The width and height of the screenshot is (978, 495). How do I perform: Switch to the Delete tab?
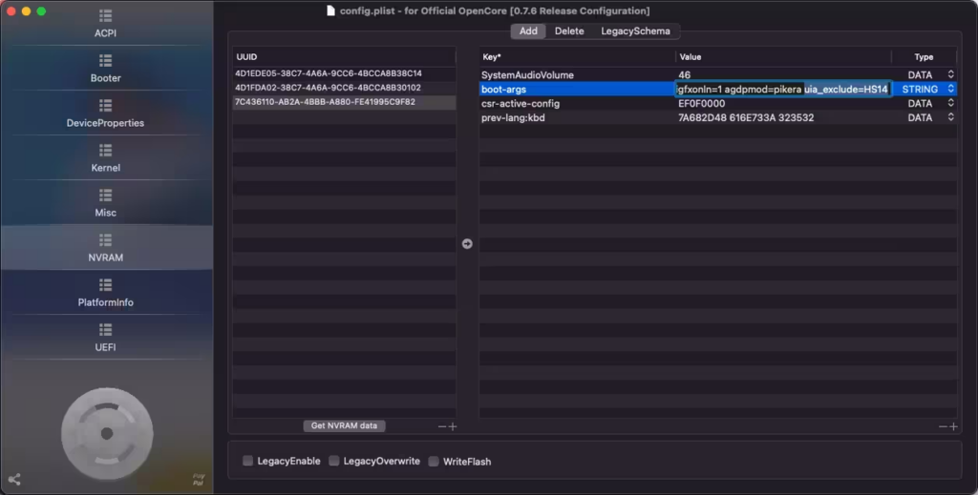coord(569,31)
